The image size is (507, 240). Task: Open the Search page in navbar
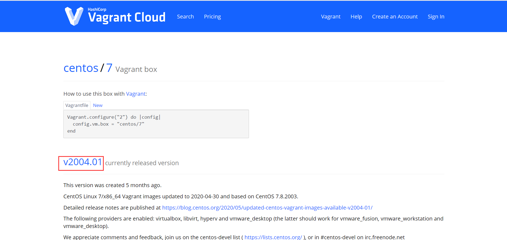tap(185, 17)
